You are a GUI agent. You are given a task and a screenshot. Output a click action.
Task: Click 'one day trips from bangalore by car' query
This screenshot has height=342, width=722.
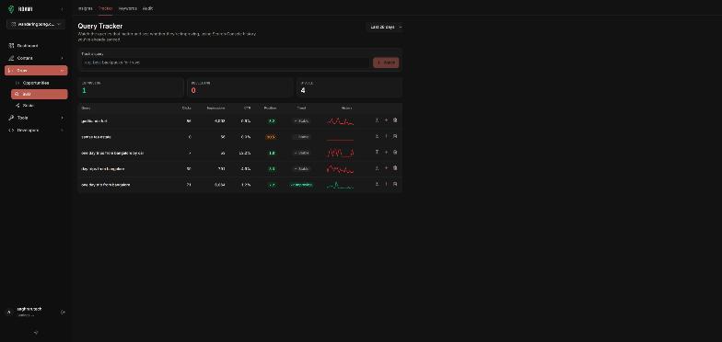[x=112, y=153]
